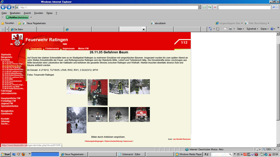
Task: Switch to the Förderverein site tab
Action: (52, 48)
